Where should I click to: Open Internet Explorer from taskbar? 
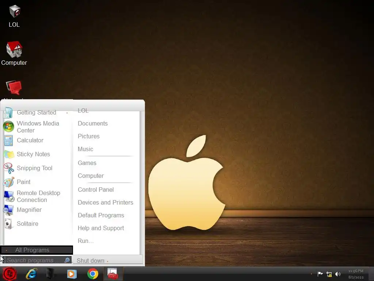[x=31, y=274]
